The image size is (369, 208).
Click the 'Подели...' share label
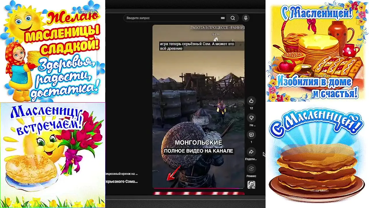251,159
